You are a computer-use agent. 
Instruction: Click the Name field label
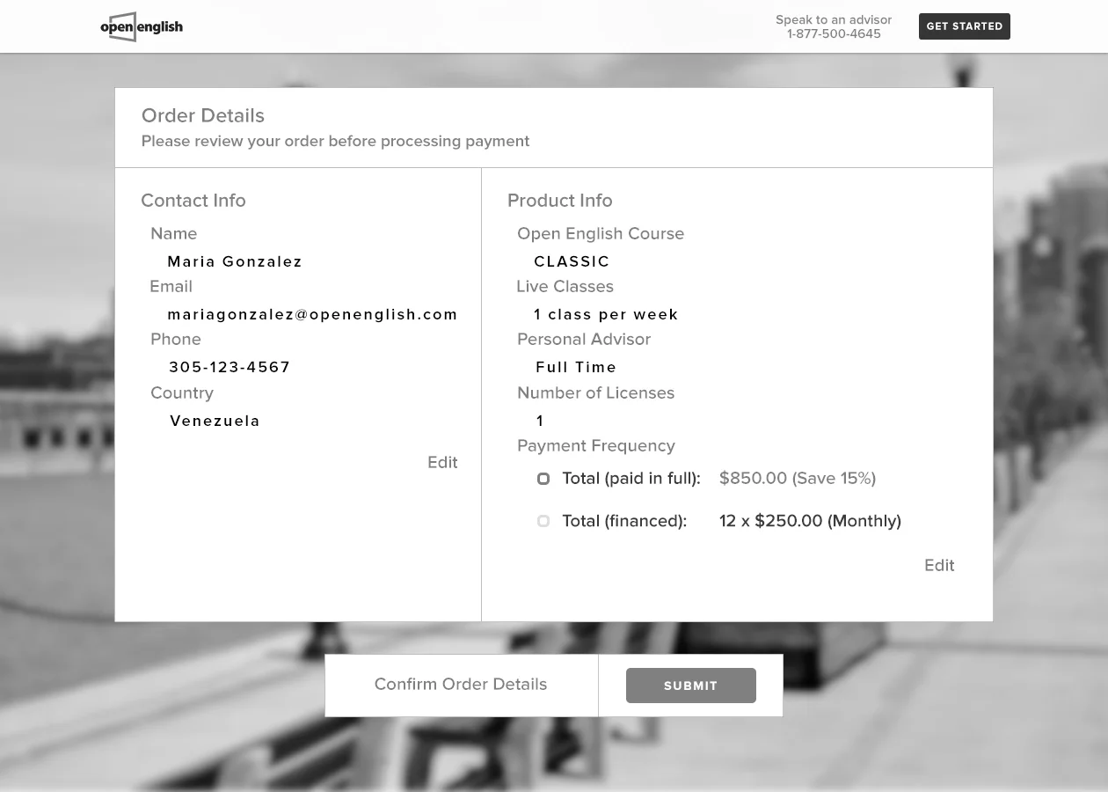(x=174, y=233)
